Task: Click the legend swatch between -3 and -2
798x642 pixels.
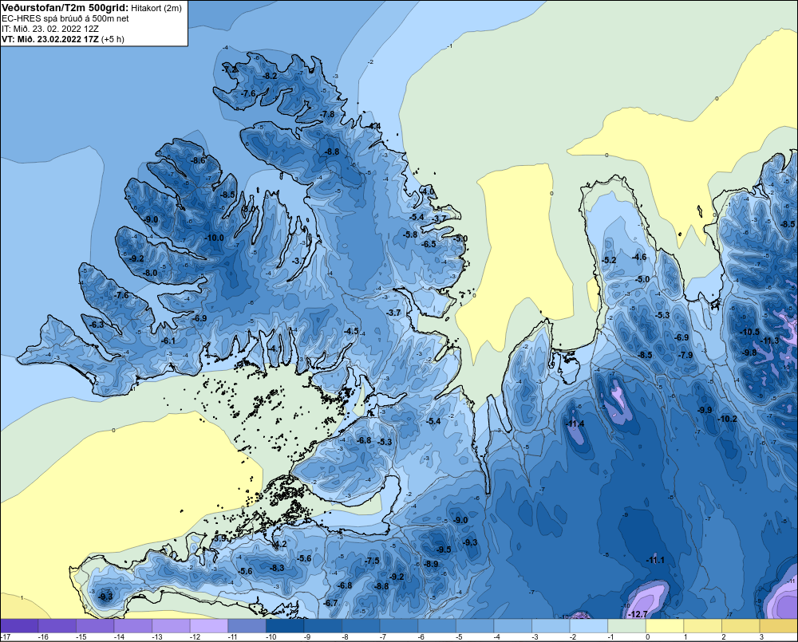Action: pyautogui.click(x=551, y=626)
